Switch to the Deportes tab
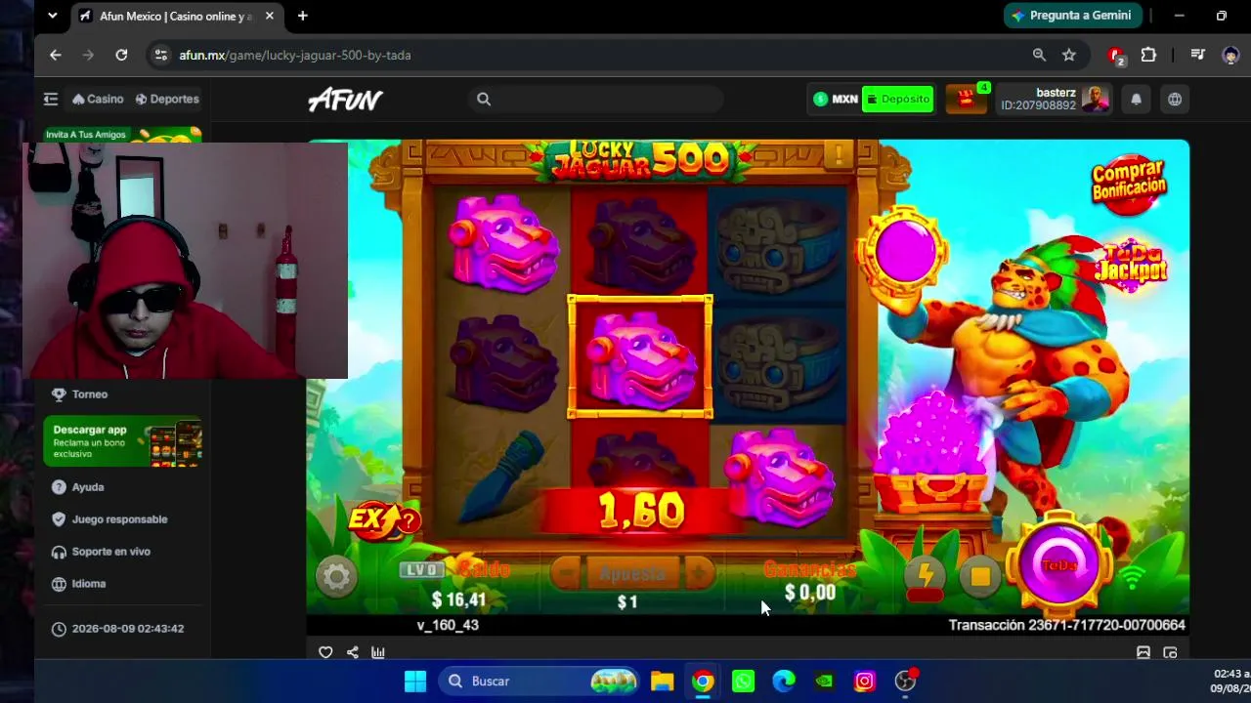1251x703 pixels. tap(167, 99)
